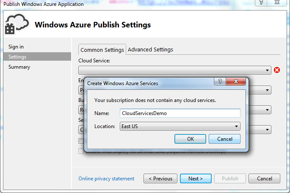Viewport: 290px width, 193px height.
Task: Click the Cloud Service label
Action: point(94,61)
